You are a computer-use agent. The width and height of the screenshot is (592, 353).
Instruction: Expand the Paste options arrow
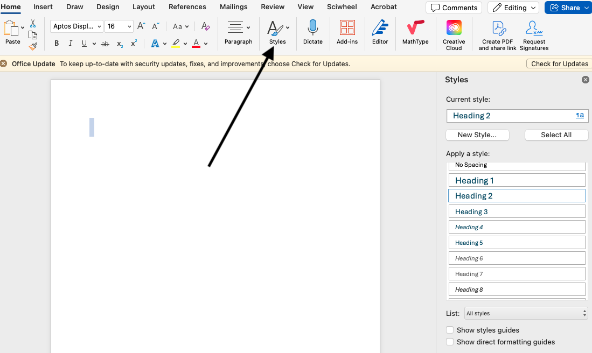pos(23,27)
